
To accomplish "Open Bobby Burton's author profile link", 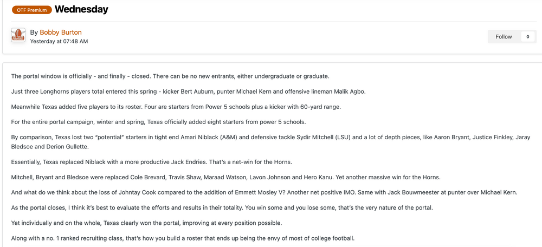I will (x=60, y=32).
